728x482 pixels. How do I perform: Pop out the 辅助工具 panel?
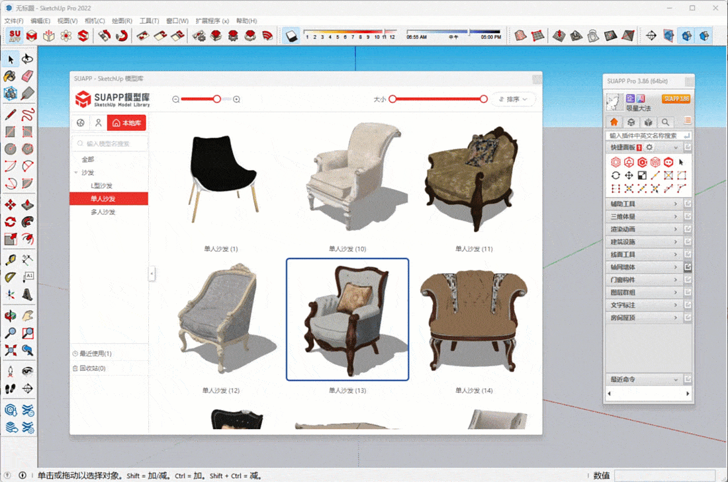(688, 204)
